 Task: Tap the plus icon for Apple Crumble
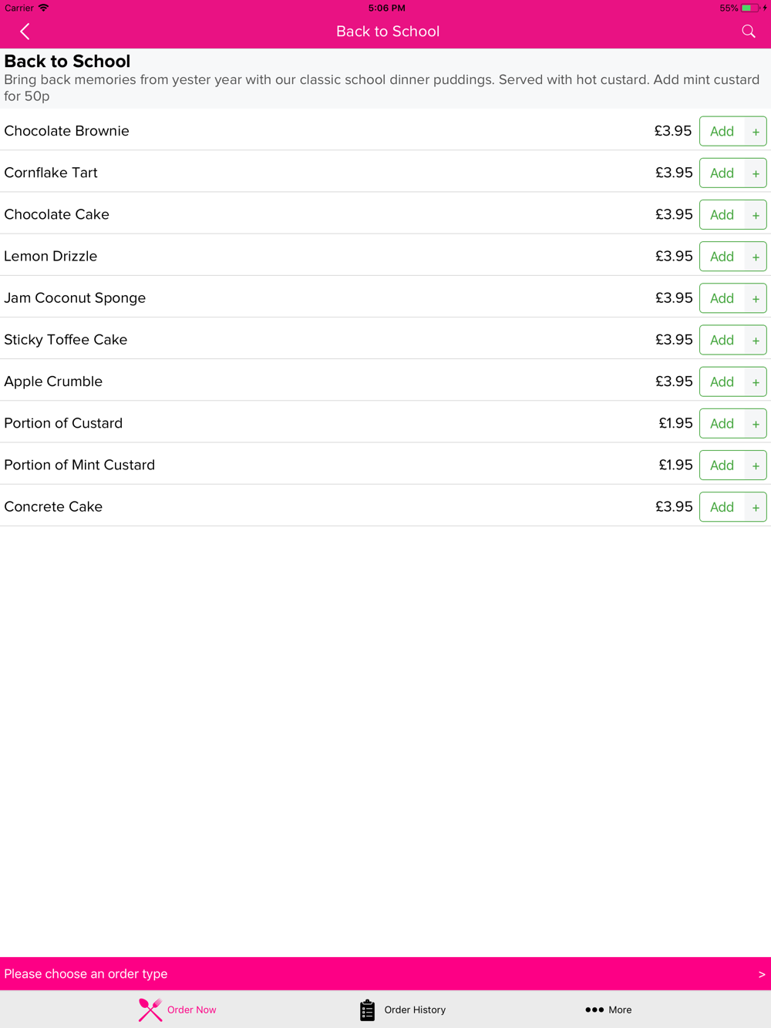756,382
